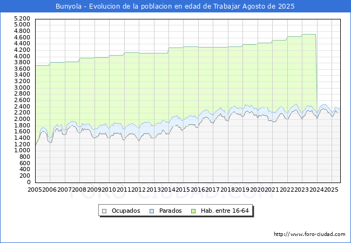The image size is (351, 243).
Task: Click the '2010' x-axis year label
Action: (x=109, y=190)
